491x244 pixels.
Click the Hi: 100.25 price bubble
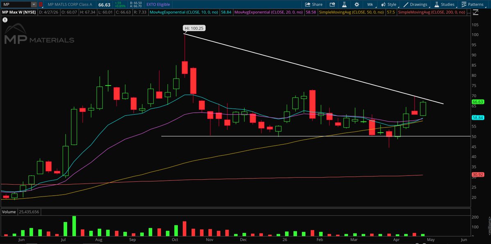(x=194, y=28)
